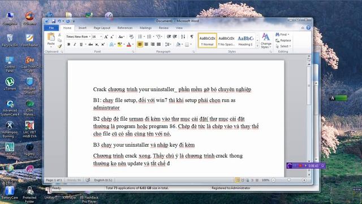Right-align the text

pos(152,44)
